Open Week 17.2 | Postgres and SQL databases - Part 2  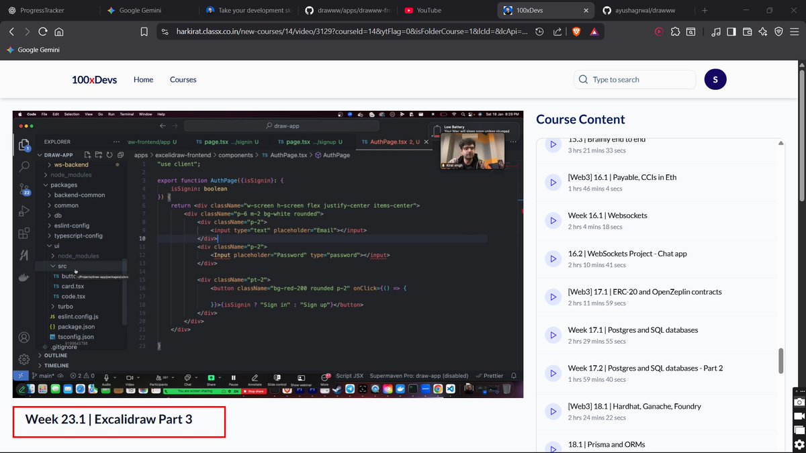pos(645,368)
